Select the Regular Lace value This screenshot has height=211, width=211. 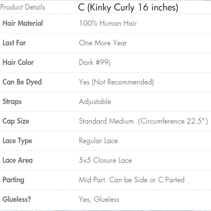point(98,141)
